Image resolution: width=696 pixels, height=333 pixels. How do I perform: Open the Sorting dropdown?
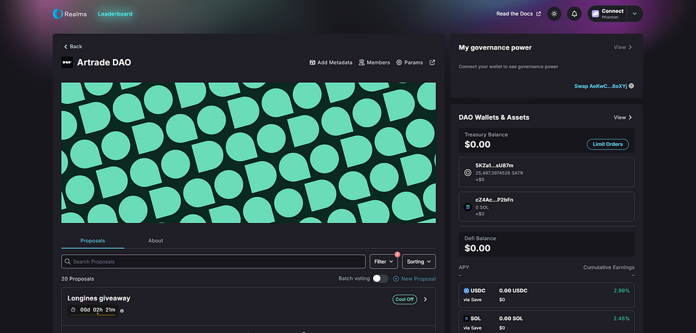[419, 262]
